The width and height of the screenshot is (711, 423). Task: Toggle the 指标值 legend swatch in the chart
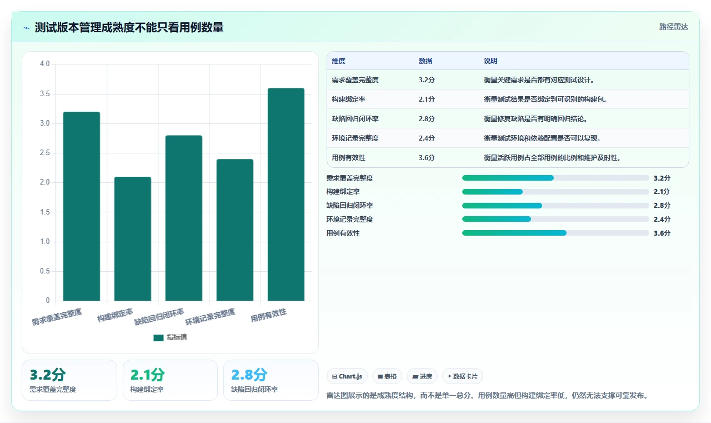(158, 337)
